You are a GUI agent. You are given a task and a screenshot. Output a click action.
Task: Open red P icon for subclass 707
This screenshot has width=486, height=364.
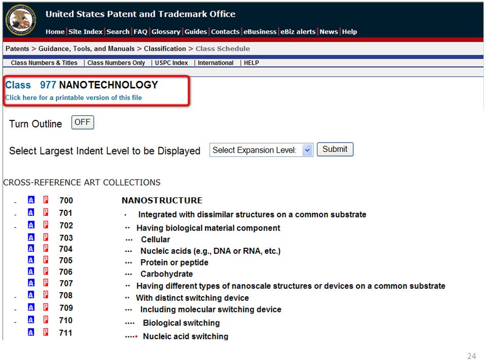pos(46,283)
